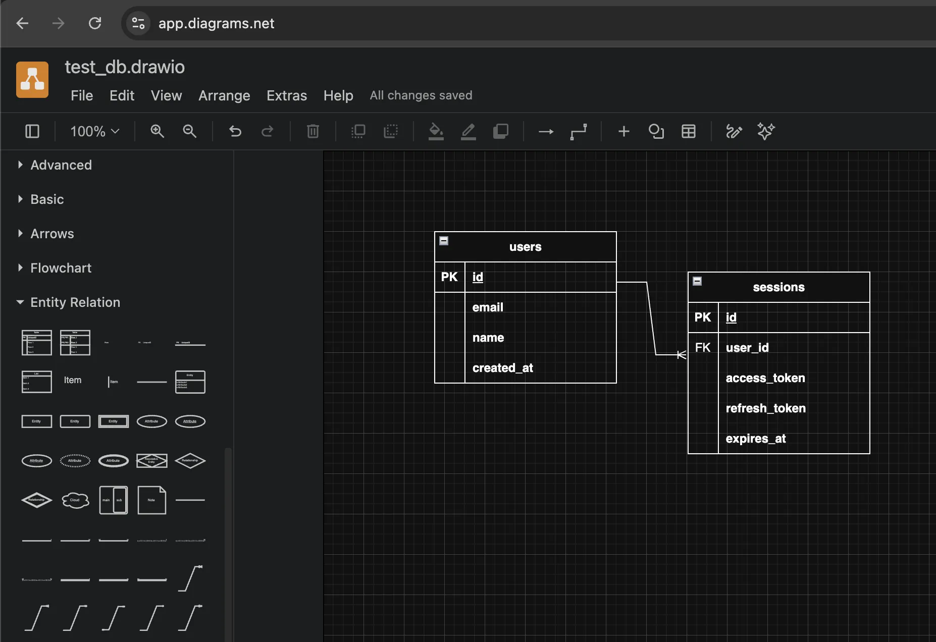Click the To Front toolbar icon
Viewport: 936px width, 642px height.
pos(358,131)
